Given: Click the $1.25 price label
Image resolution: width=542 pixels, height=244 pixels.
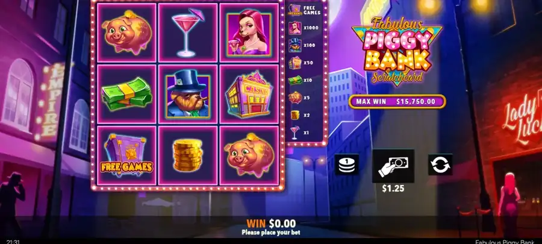Looking at the screenshot, I should (393, 189).
